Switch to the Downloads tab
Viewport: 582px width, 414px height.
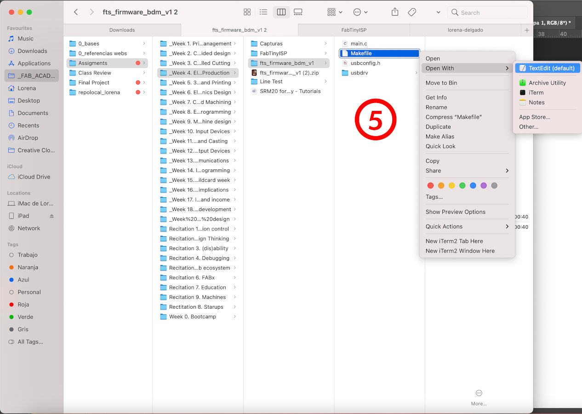(122, 30)
